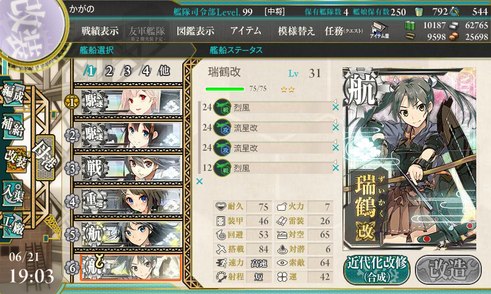Click the 編成 sidebar icon
The image size is (491, 294).
[13, 92]
